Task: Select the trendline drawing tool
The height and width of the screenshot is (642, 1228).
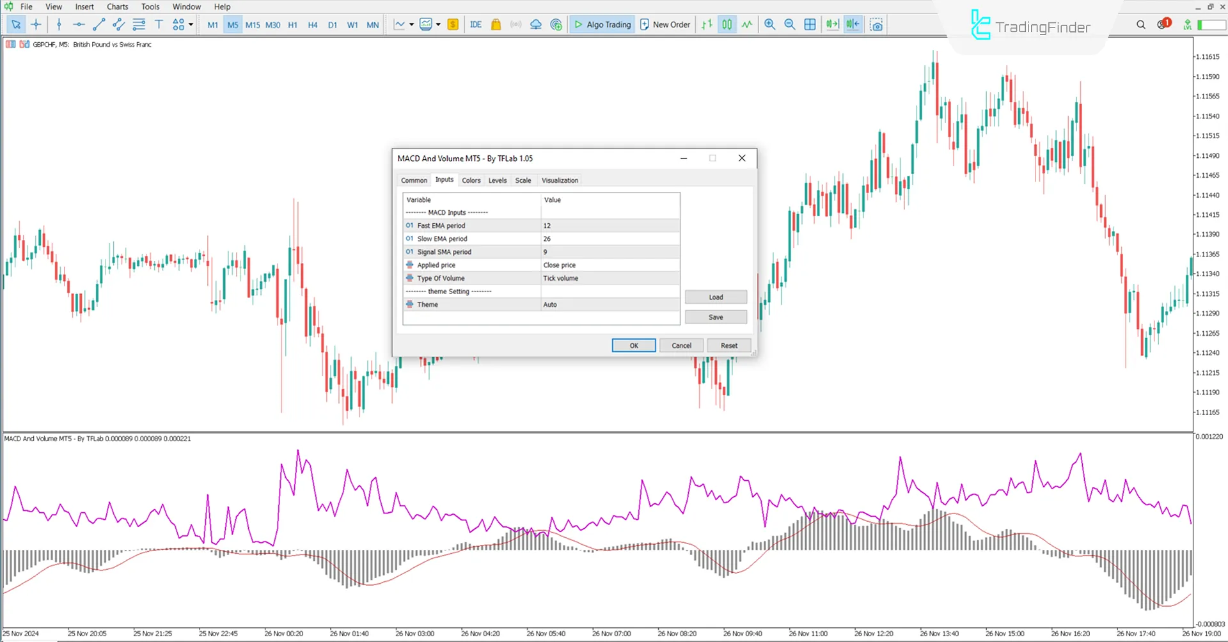Action: tap(98, 24)
